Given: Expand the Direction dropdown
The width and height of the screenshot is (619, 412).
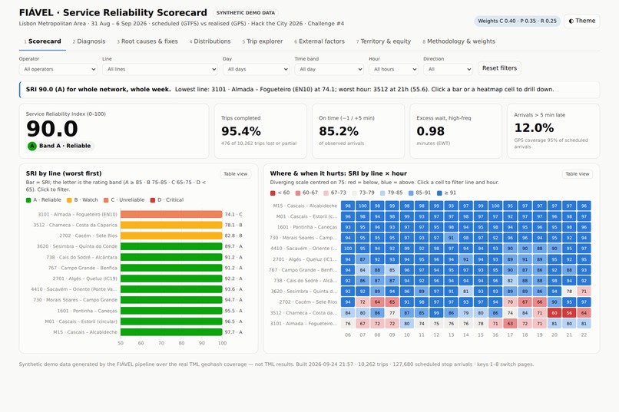Looking at the screenshot, I should point(448,69).
